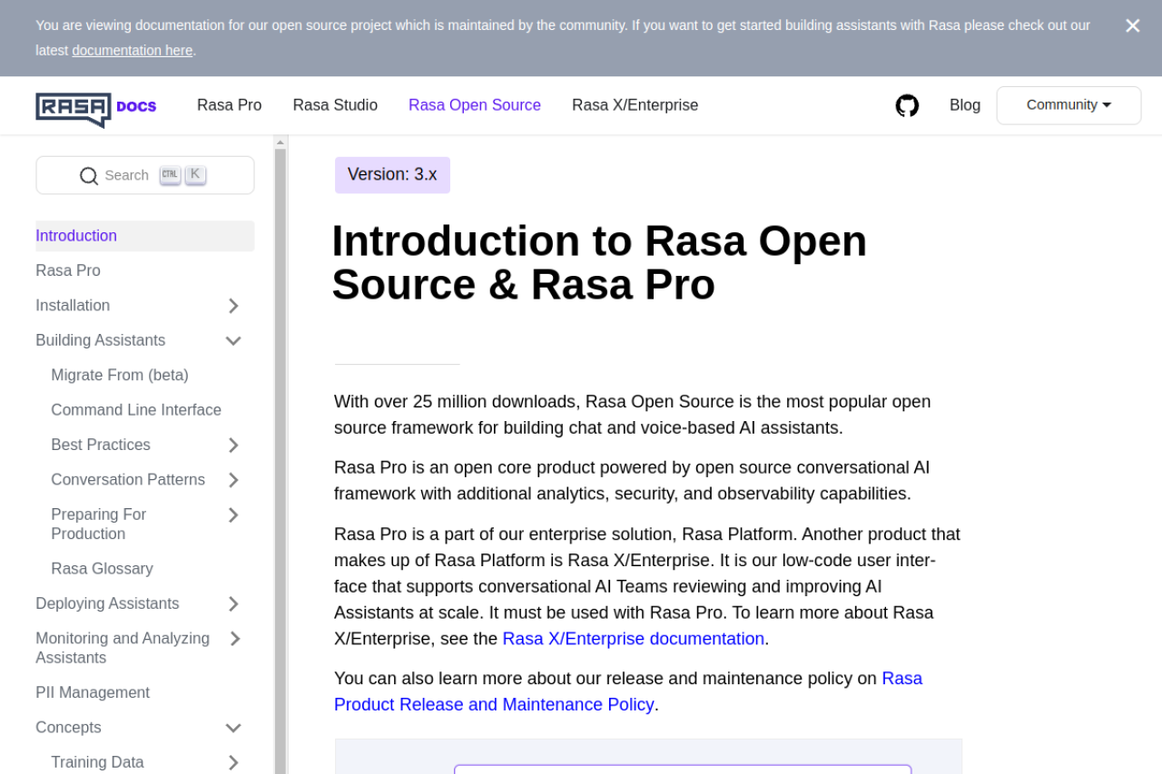Go to the Blog

click(x=965, y=105)
